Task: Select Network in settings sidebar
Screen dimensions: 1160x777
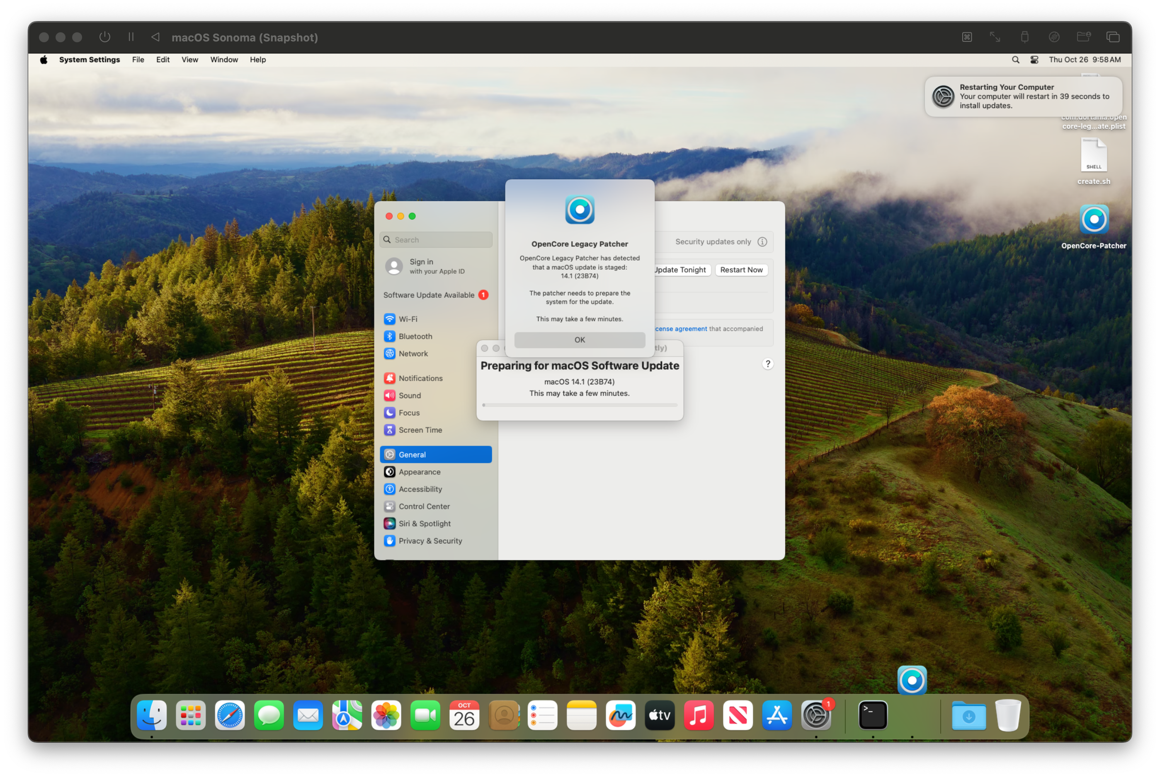Action: 436,354
